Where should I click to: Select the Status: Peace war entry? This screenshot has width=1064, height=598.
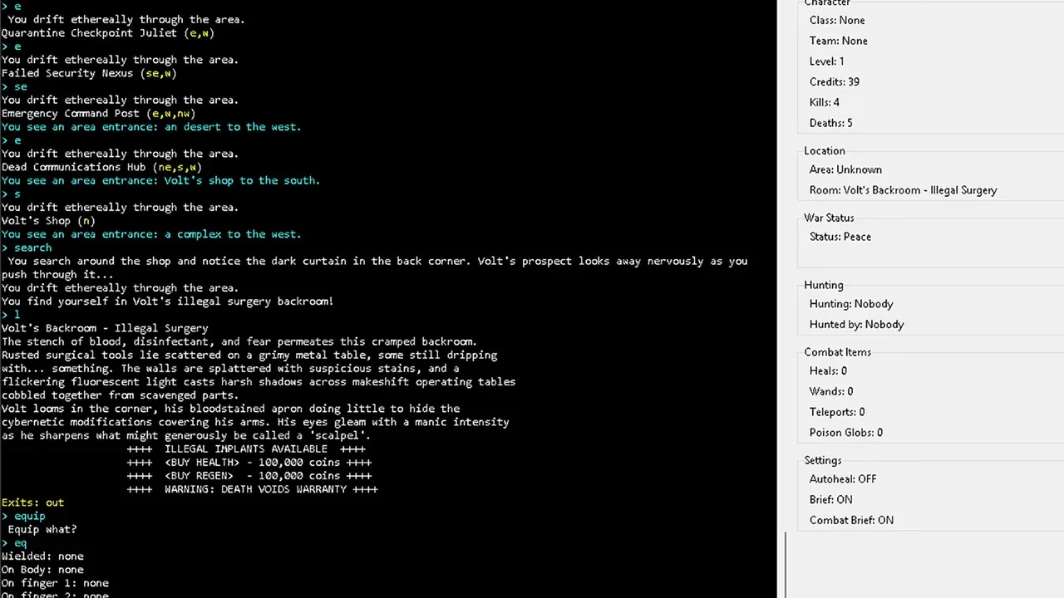pyautogui.click(x=840, y=237)
